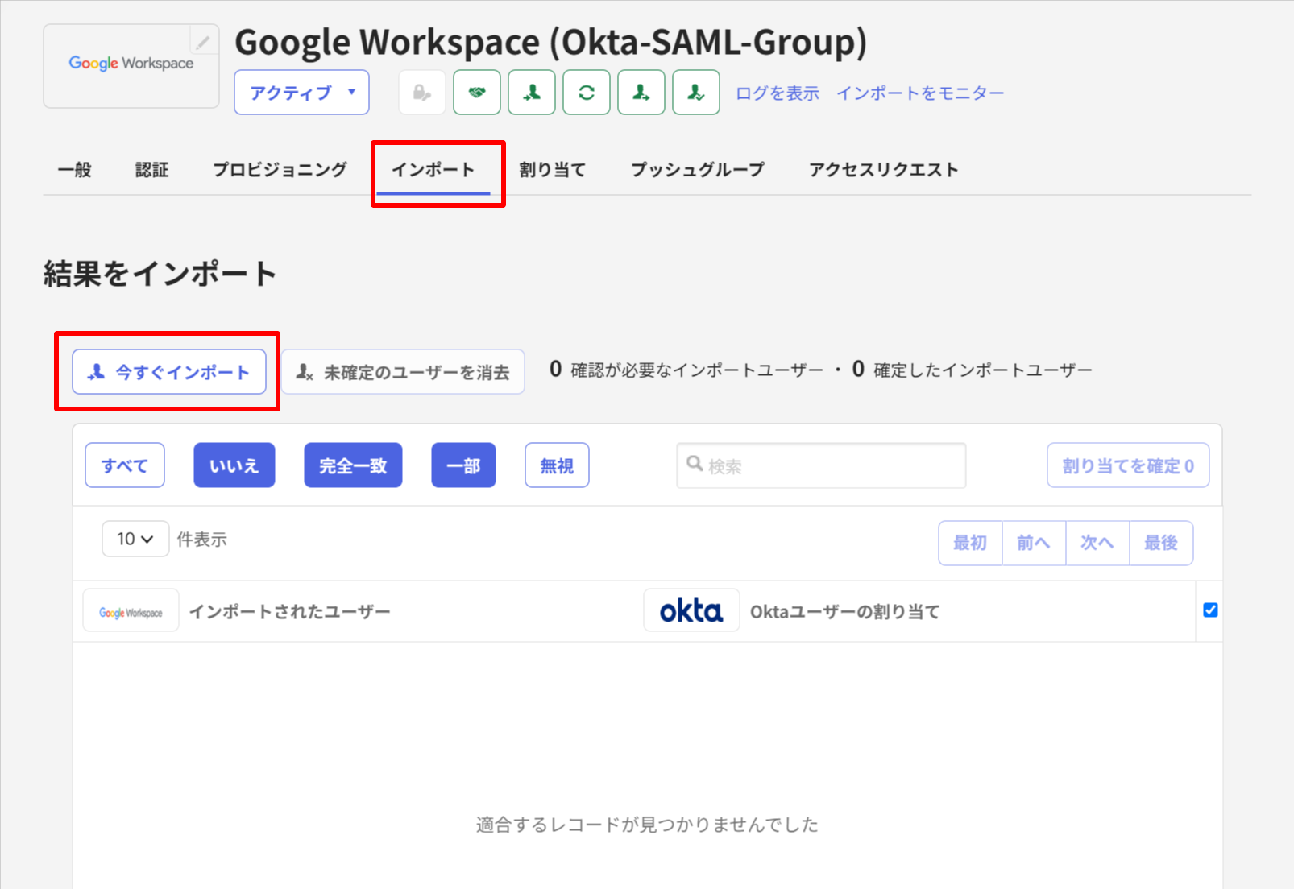Select the import users person icon
The width and height of the screenshot is (1294, 889).
pos(532,92)
